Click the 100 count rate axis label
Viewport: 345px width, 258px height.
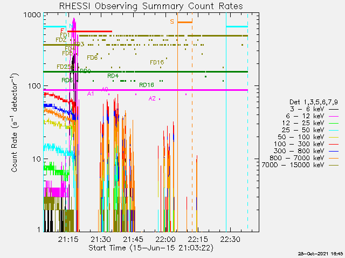point(34,86)
